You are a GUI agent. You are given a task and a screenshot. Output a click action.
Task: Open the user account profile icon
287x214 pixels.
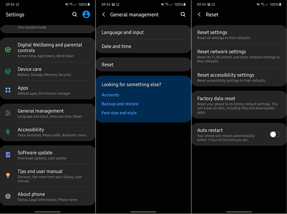tap(86, 15)
